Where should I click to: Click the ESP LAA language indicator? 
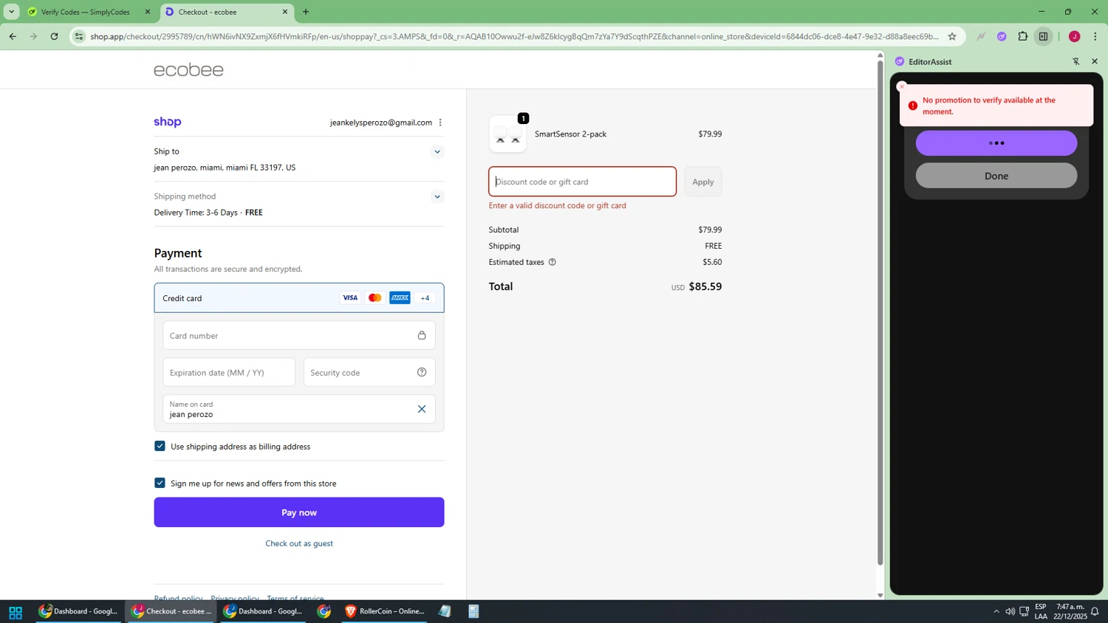[x=1040, y=611]
